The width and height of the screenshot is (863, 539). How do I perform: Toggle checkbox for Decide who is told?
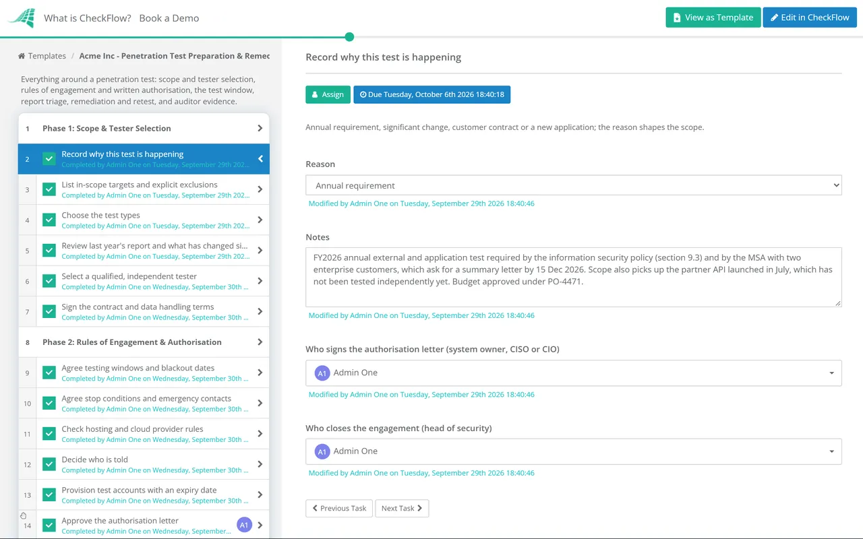(49, 464)
